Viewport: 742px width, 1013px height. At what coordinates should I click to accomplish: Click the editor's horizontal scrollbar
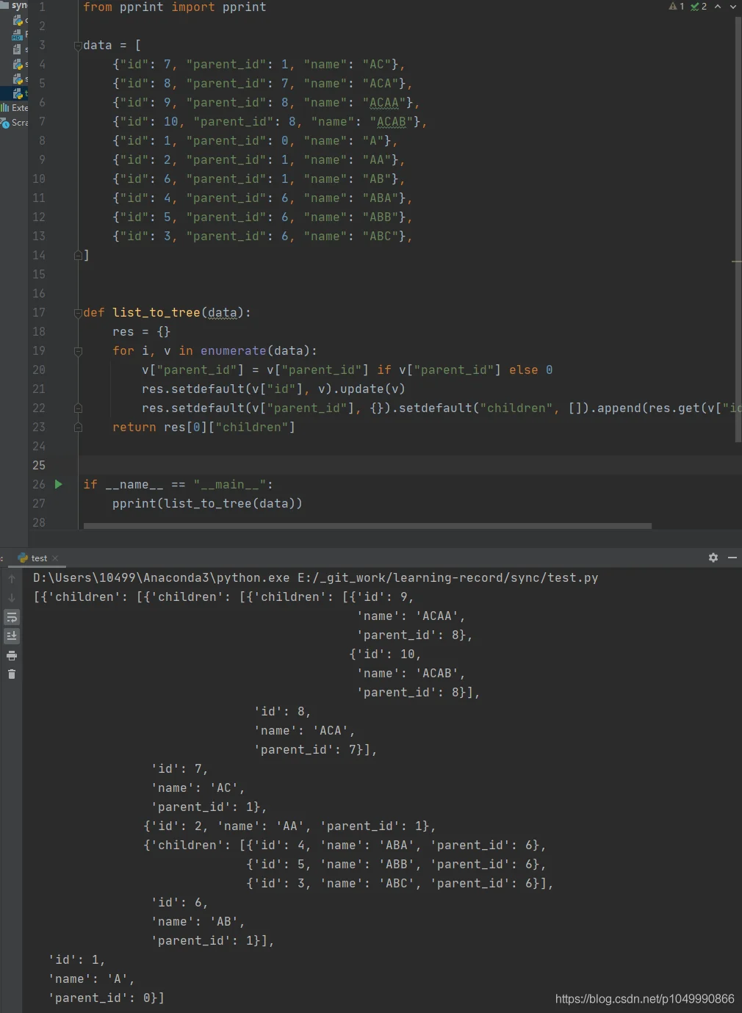pos(367,526)
